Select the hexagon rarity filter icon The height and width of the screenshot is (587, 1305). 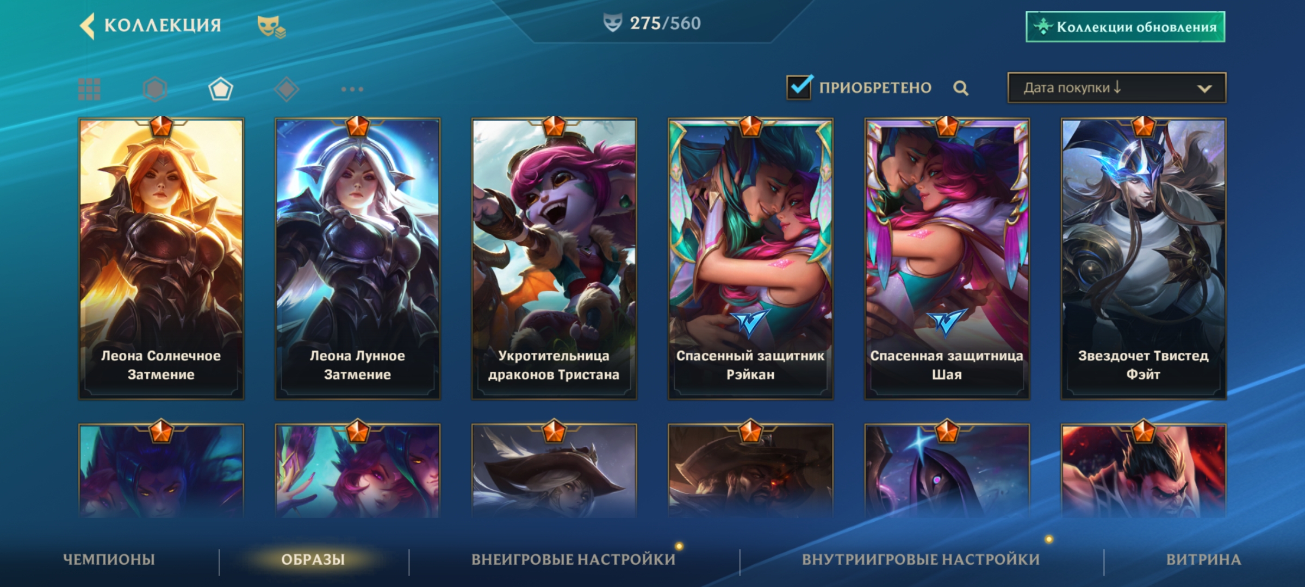[155, 89]
